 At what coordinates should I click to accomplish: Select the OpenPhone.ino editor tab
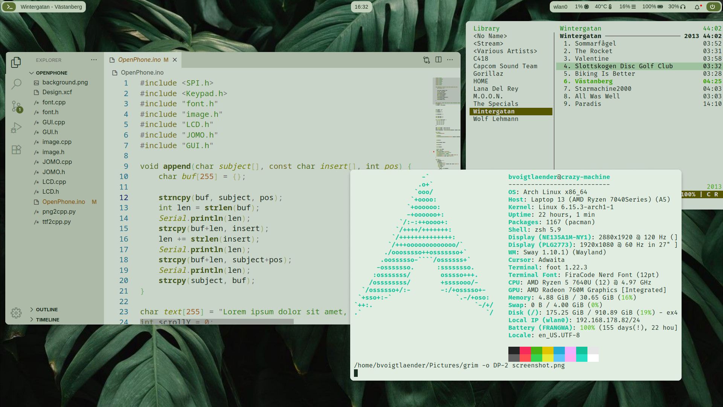click(139, 60)
